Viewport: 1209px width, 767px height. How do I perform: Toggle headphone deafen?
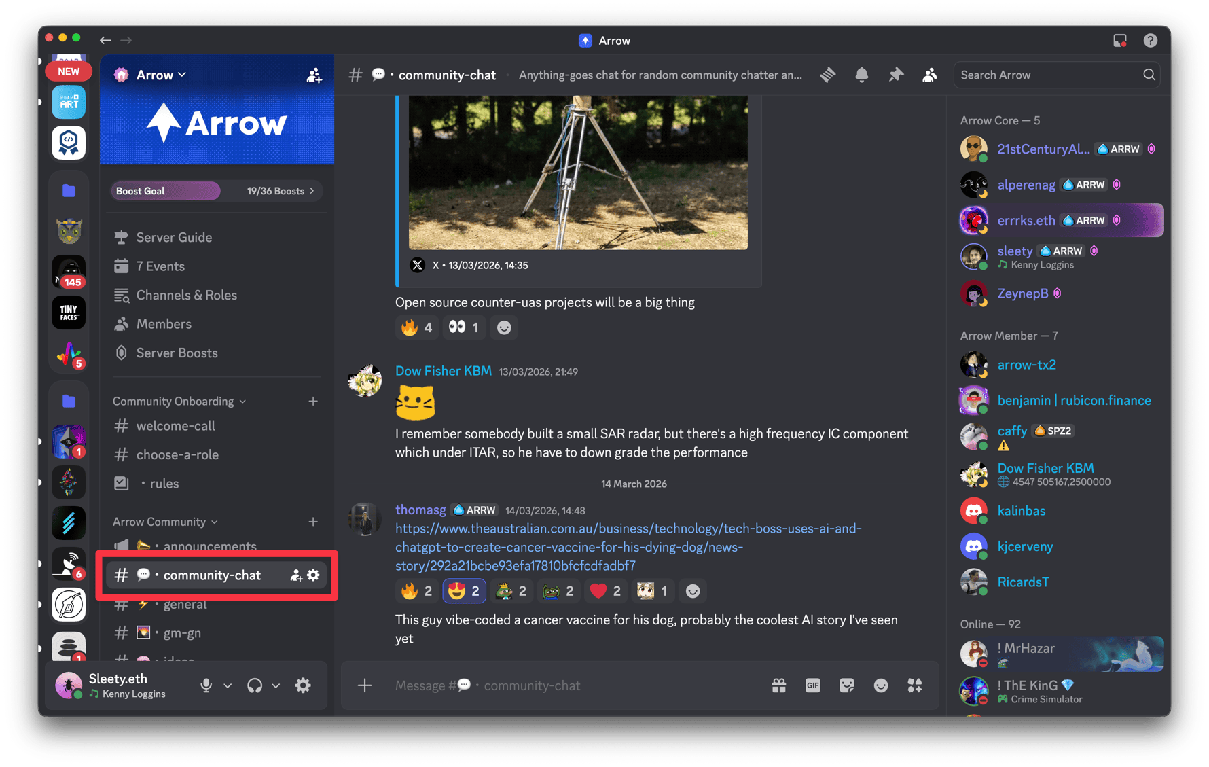coord(255,685)
